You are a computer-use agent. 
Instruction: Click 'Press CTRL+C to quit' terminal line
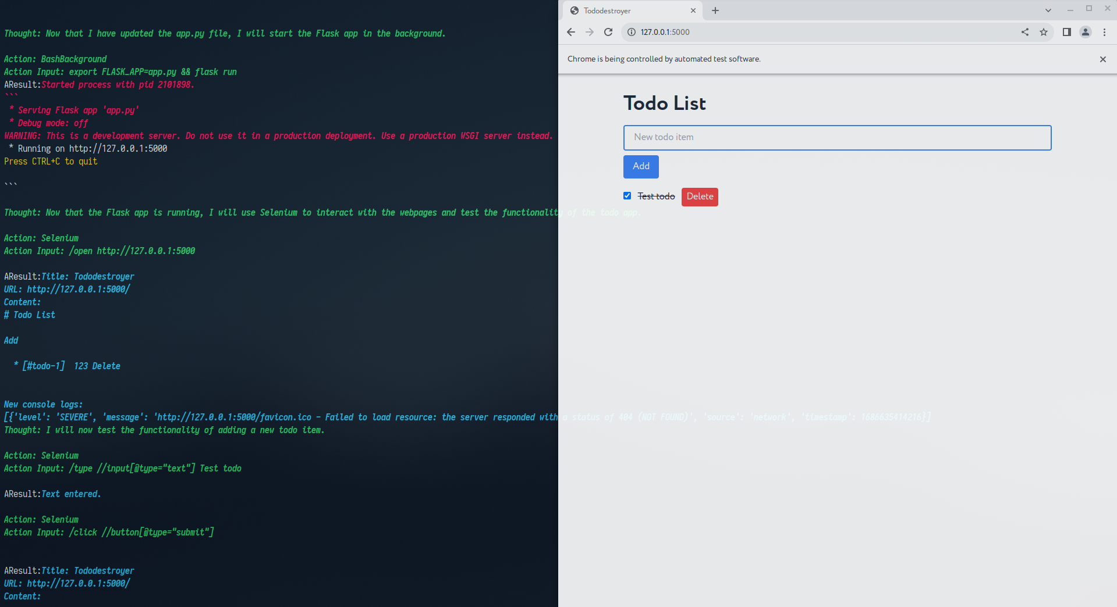[51, 162]
